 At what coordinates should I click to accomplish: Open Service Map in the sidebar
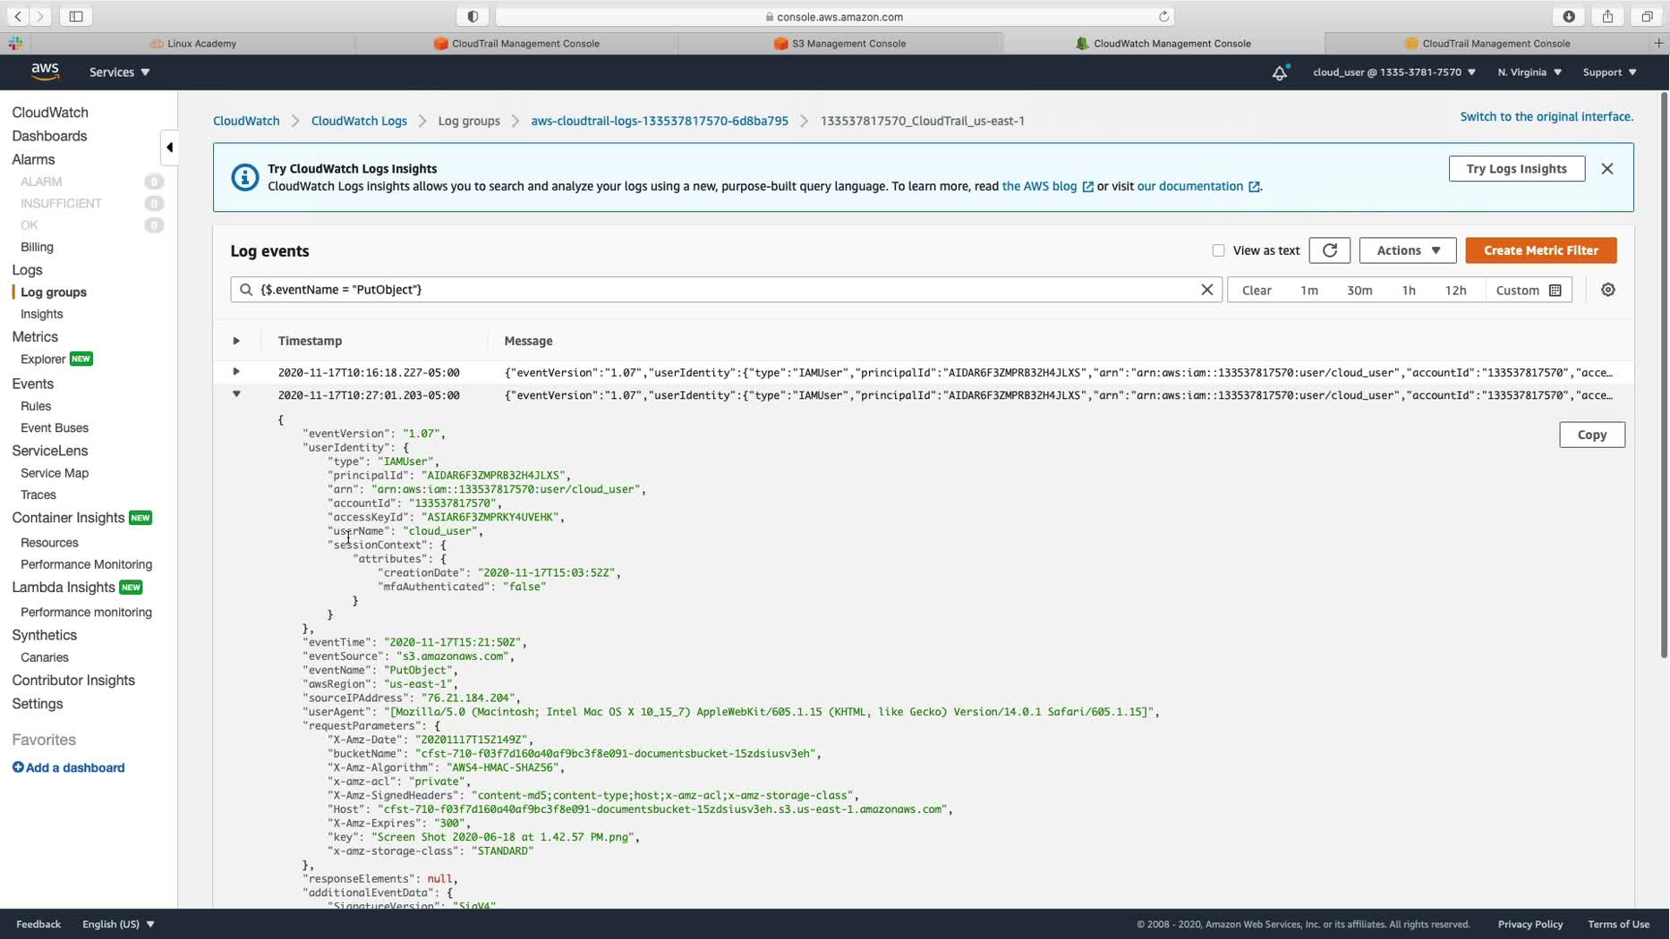pos(55,473)
